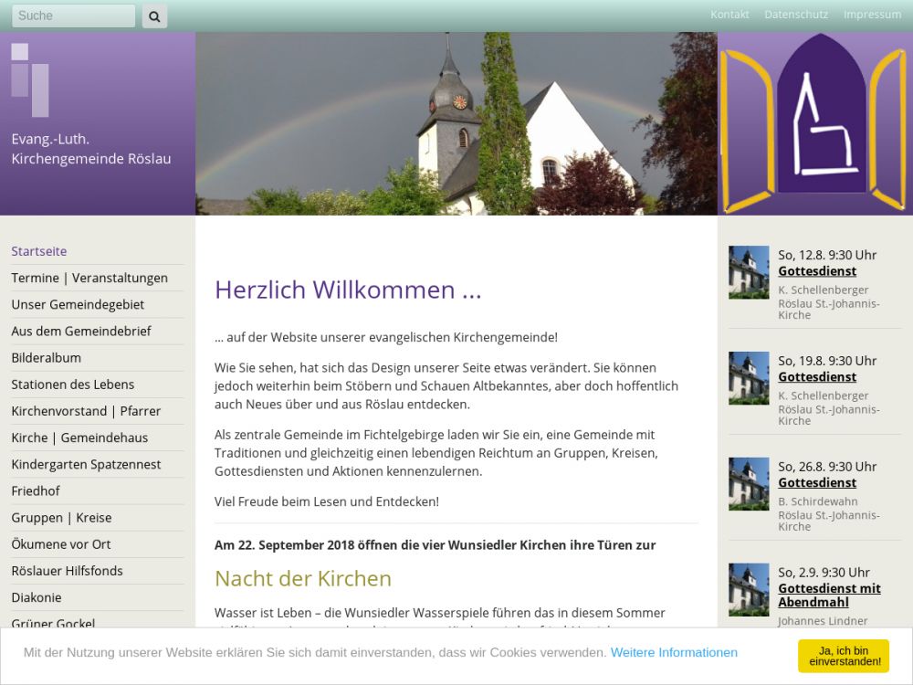The image size is (913, 685).
Task: Click 'Weitere Informationen' in the cookie notice
Action: [x=674, y=652]
